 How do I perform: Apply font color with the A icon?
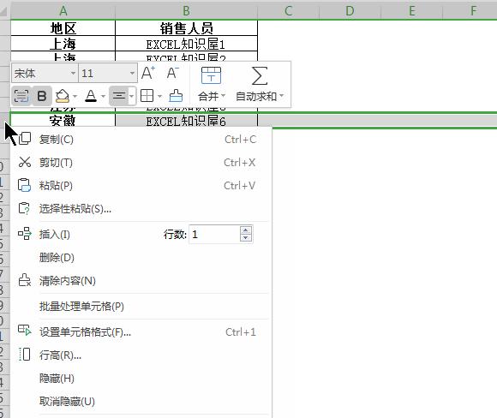click(x=91, y=96)
